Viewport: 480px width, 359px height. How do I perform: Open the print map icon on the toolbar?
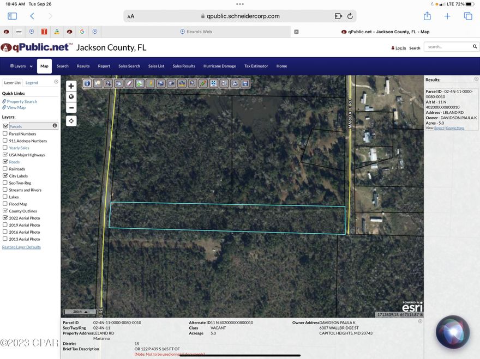click(x=234, y=83)
